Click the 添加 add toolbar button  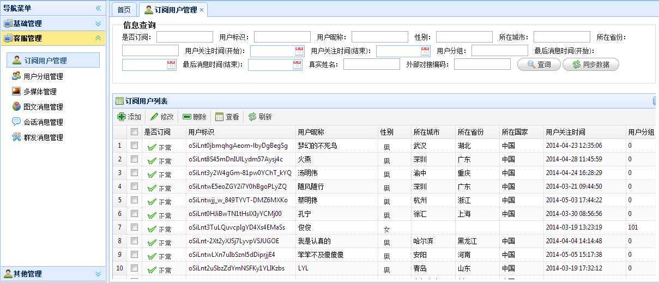[x=129, y=117]
